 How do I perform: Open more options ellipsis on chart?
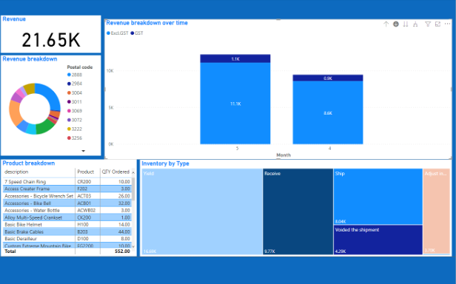[x=448, y=24]
